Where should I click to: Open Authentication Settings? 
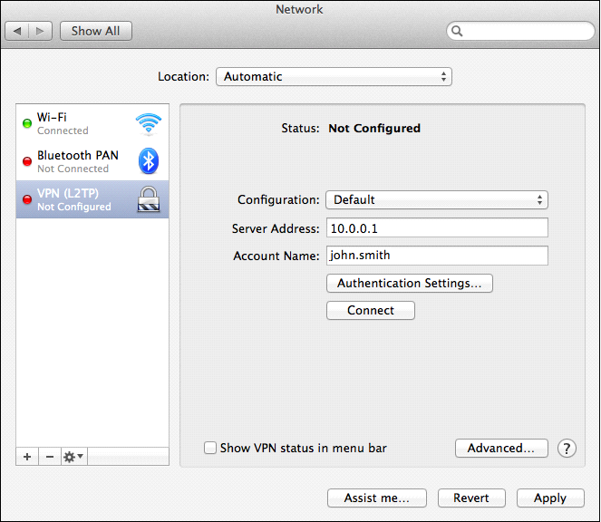[410, 284]
